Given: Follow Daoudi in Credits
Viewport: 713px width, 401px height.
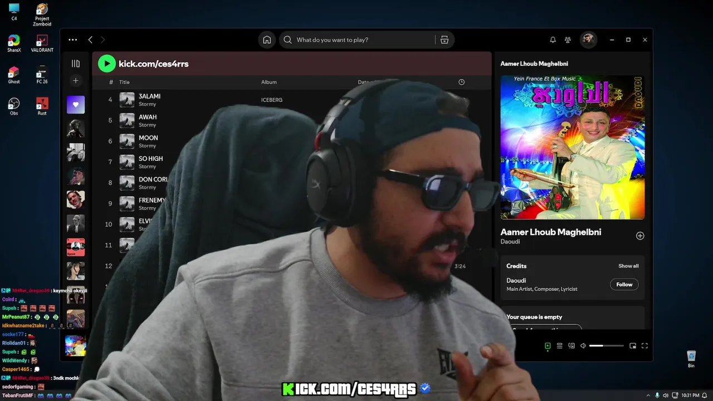Looking at the screenshot, I should (624, 285).
